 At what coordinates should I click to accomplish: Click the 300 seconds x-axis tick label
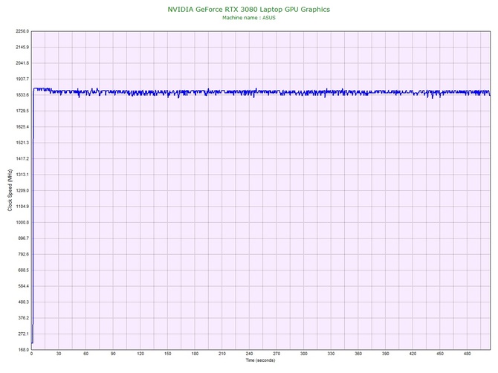tap(303, 354)
